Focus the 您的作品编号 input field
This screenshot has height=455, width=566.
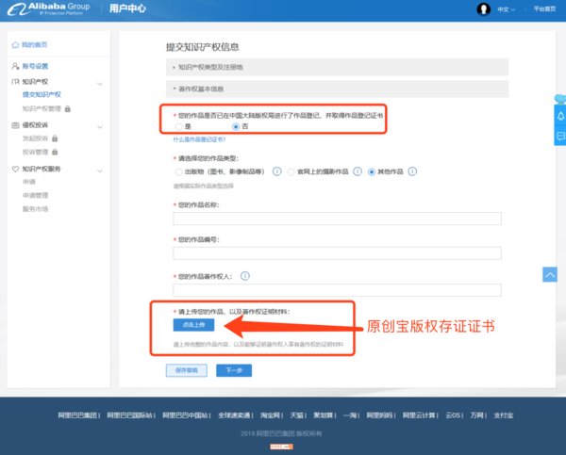click(337, 253)
